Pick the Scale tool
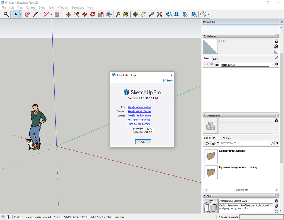284x220 pixels. click(101, 14)
